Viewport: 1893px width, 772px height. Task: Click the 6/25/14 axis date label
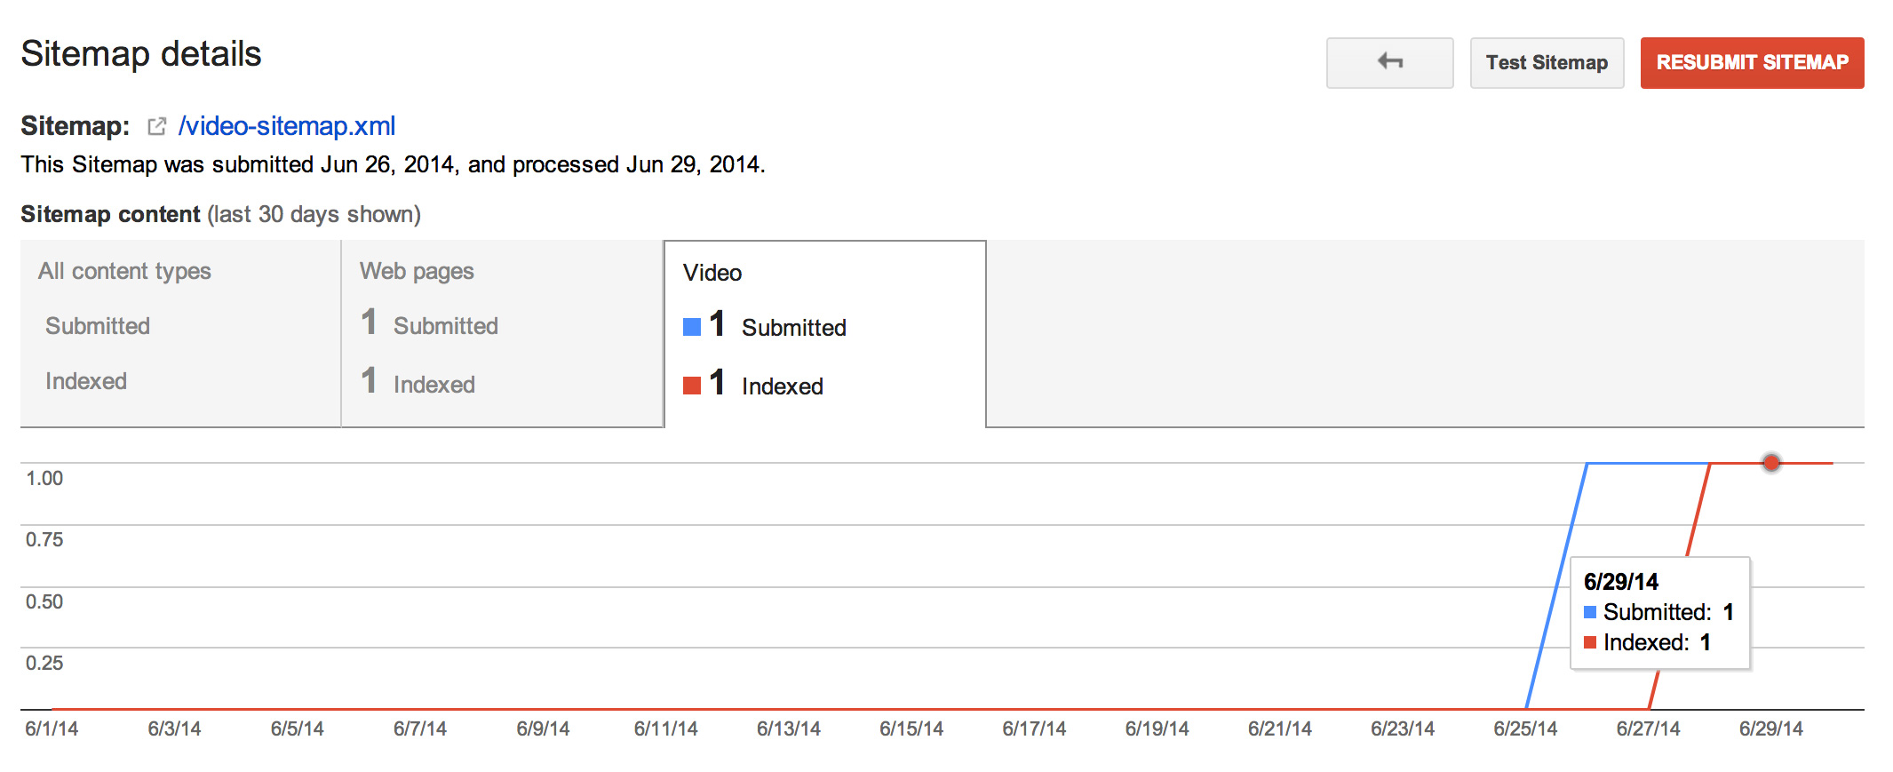(x=1525, y=729)
